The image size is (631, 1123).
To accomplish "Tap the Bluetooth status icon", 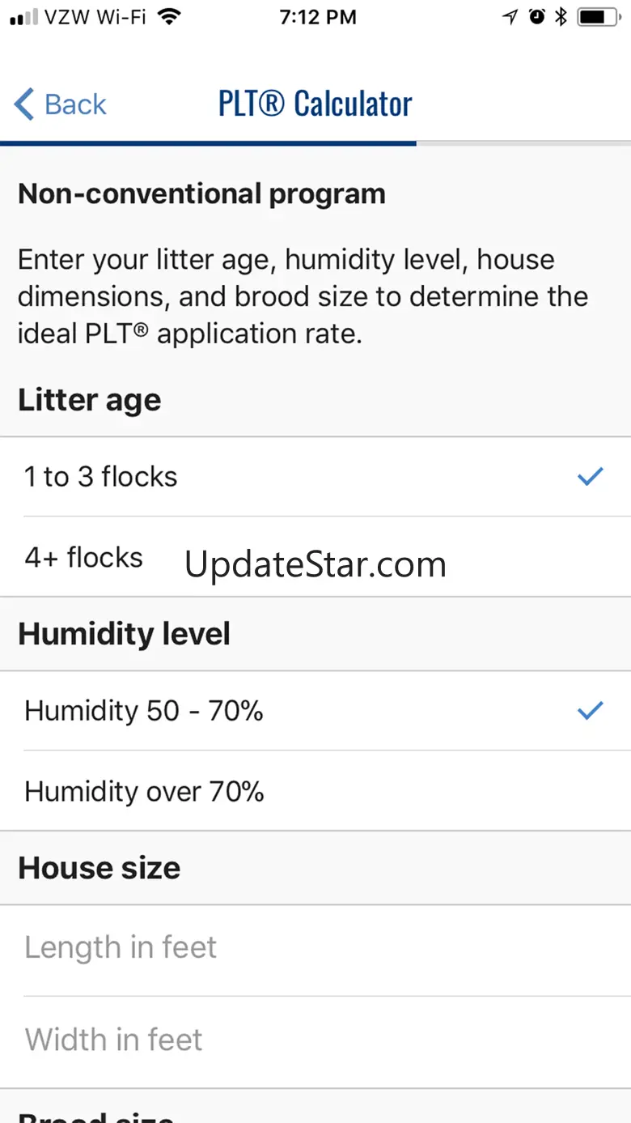I will click(x=561, y=17).
